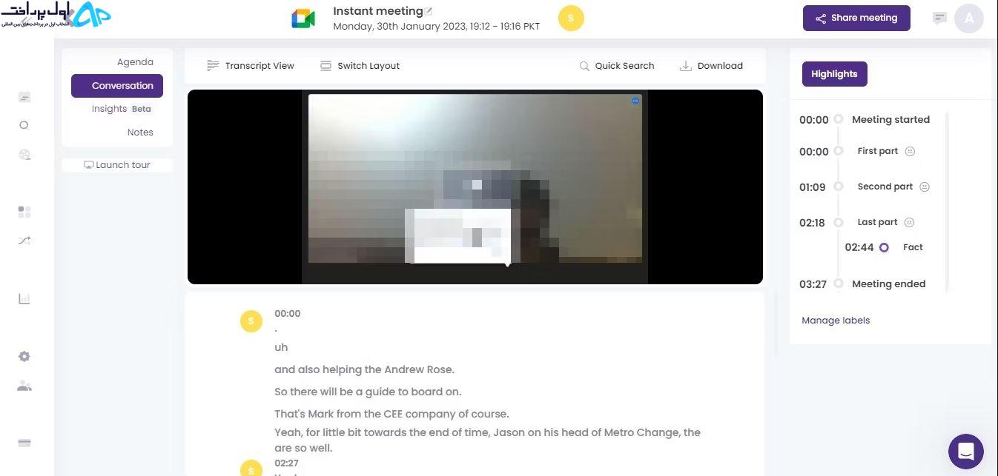Screen dimensions: 998x476
Task: Click the meeting date and time text
Action: click(437, 26)
